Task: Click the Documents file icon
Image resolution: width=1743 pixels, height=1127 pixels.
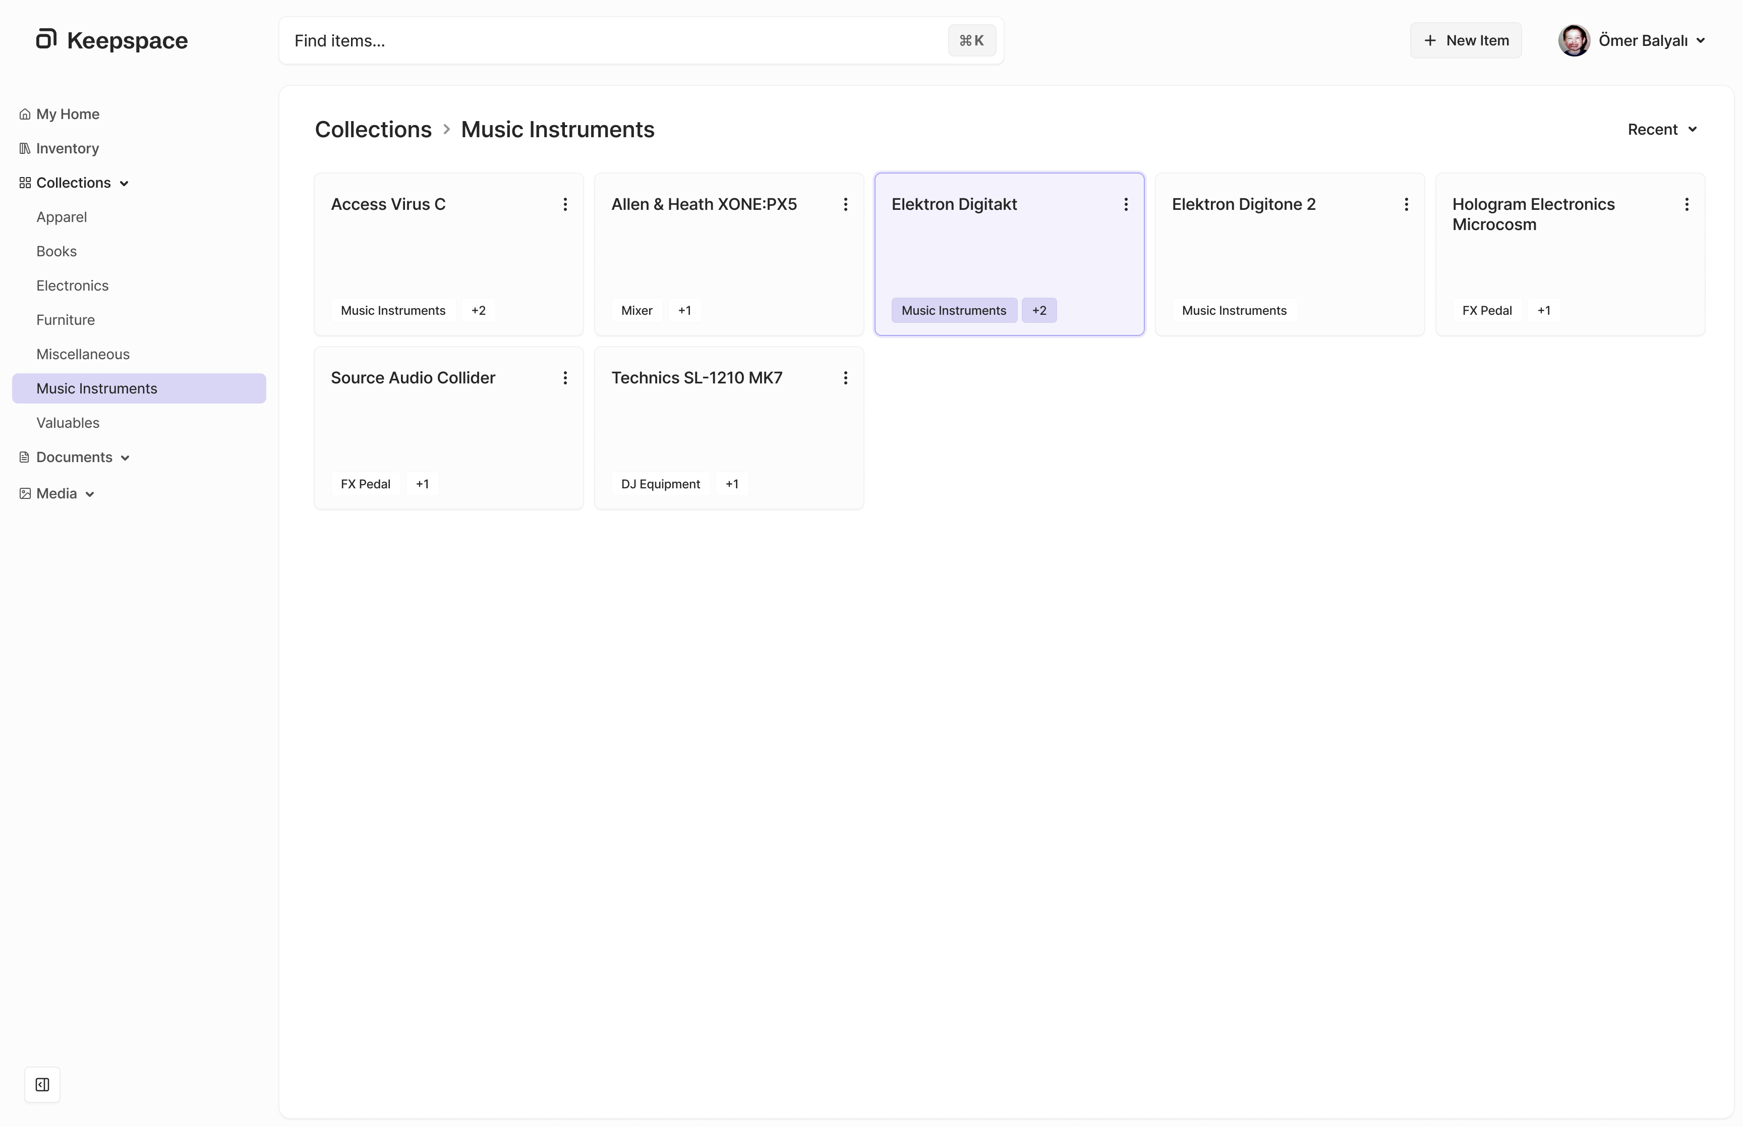Action: click(25, 458)
